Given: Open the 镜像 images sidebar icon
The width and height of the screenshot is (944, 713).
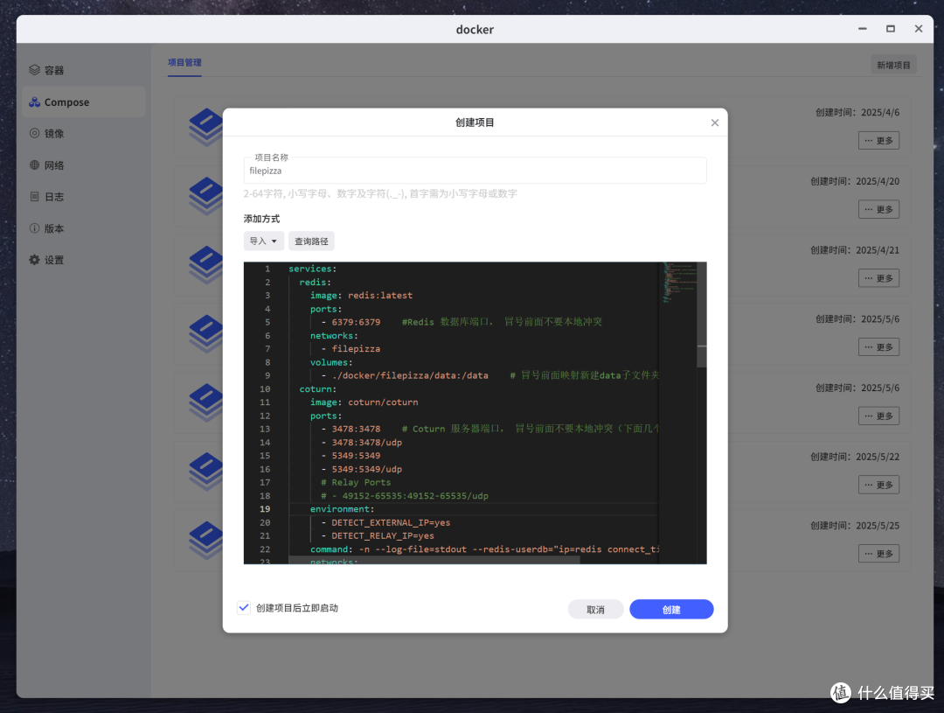Looking at the screenshot, I should point(34,133).
